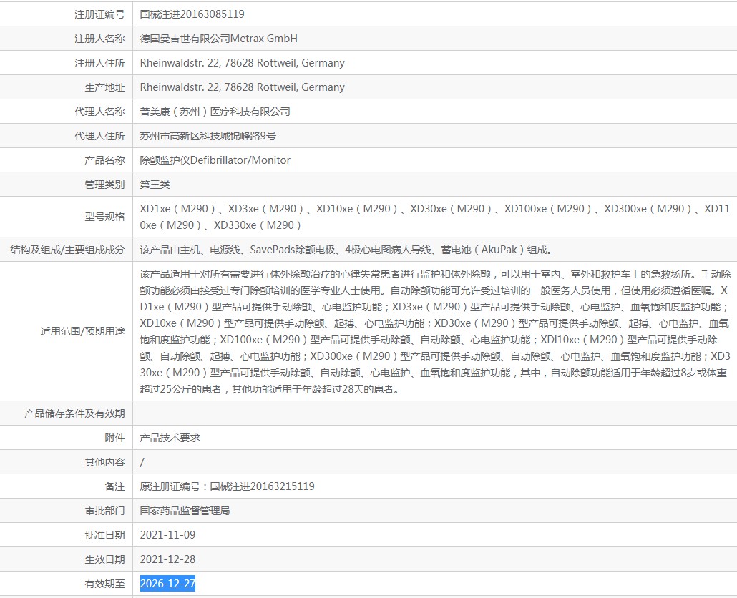
Task: Click the slash value in 其他内容 row
Action: [142, 462]
